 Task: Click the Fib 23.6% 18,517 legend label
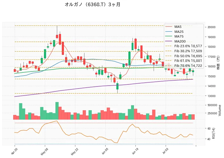(188, 46)
